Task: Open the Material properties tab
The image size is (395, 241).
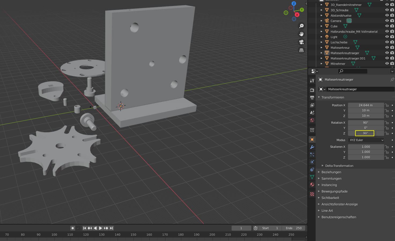Action: [312, 184]
